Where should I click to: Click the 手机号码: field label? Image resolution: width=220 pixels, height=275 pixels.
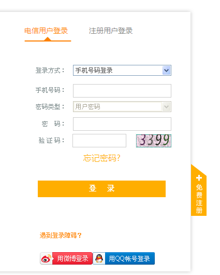pos(50,90)
